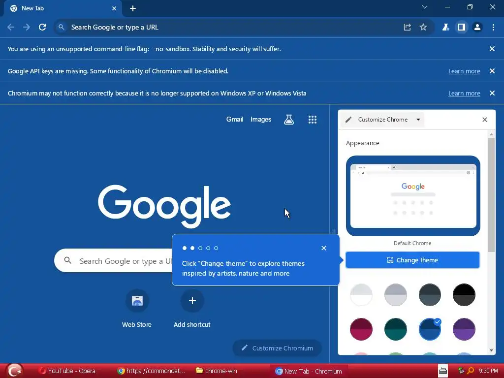Click the Search Labs flask icon on page

[289, 120]
